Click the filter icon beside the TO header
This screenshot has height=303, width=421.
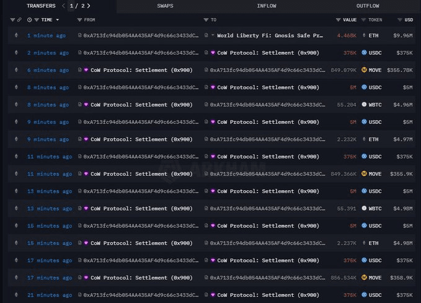[206, 20]
